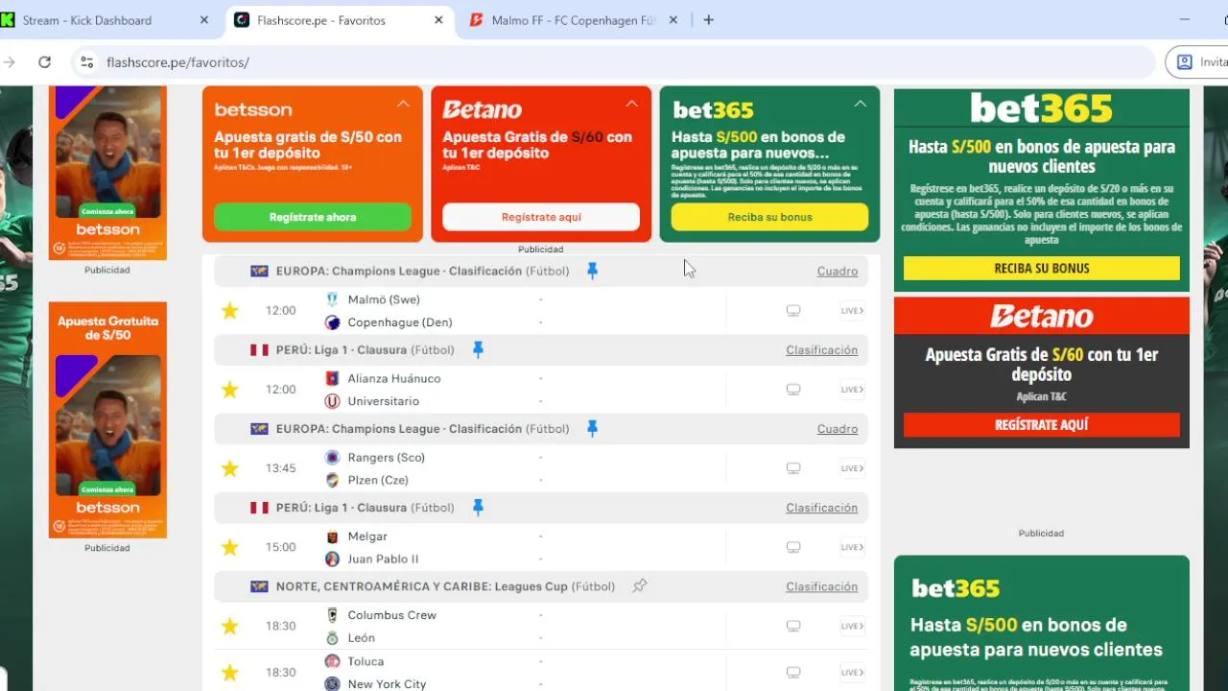Screen dimensions: 1228x691
Task: Toggle favorite star for Rangers vs Plzen match
Action: (x=229, y=468)
